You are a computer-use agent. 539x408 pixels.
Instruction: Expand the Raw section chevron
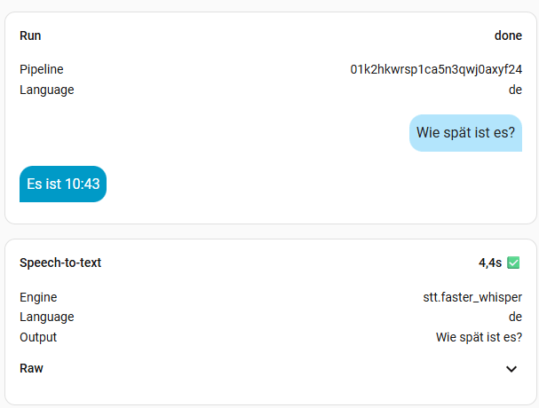tap(511, 368)
